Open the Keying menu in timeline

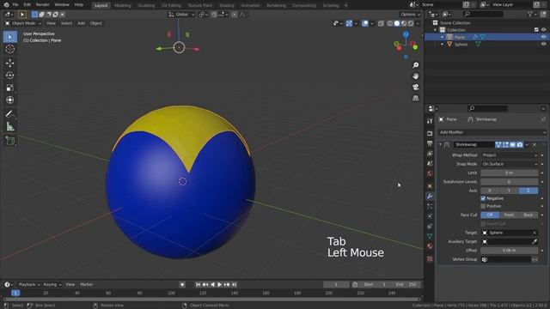pyautogui.click(x=52, y=284)
